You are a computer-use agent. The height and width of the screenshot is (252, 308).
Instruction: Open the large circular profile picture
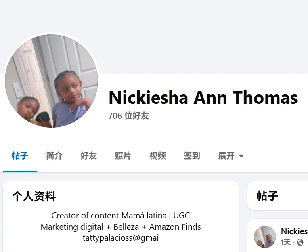click(x=51, y=81)
